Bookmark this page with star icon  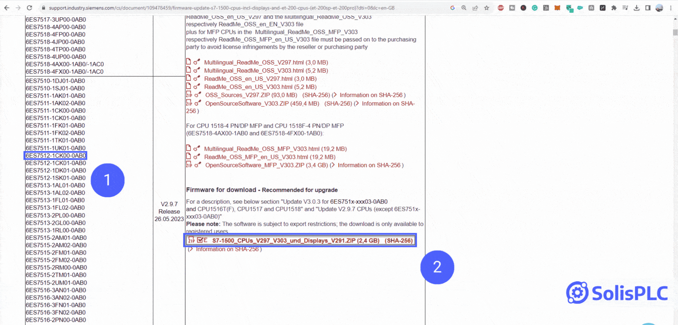pyautogui.click(x=487, y=8)
